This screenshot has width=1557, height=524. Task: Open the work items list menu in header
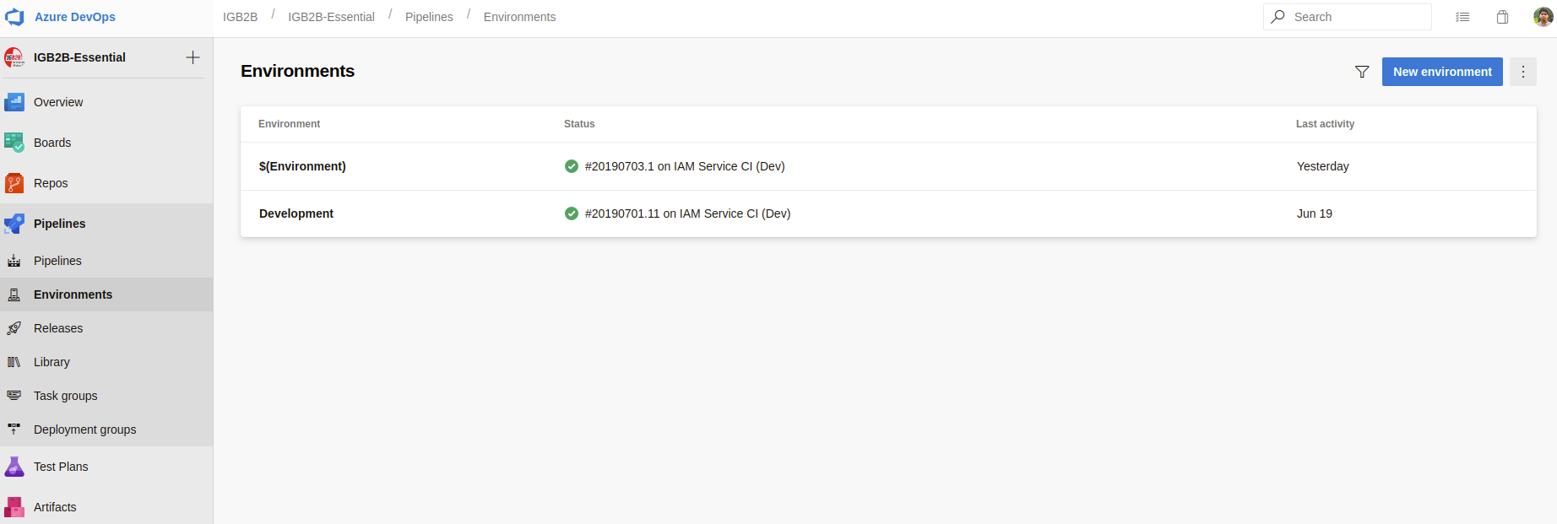[x=1463, y=16]
